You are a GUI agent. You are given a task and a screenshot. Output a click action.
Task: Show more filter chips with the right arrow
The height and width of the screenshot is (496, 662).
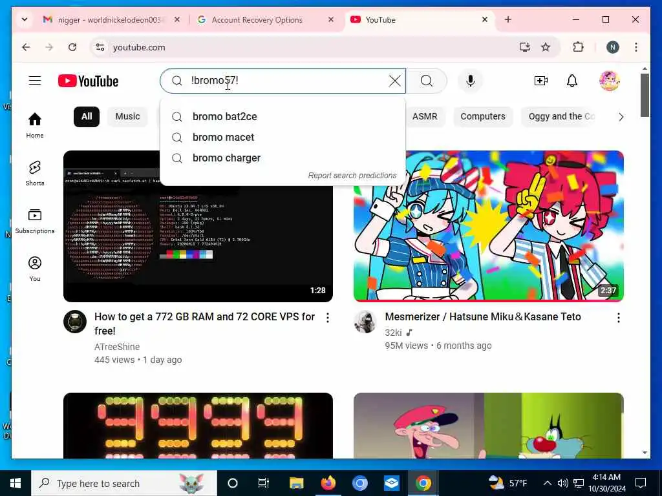(x=621, y=117)
